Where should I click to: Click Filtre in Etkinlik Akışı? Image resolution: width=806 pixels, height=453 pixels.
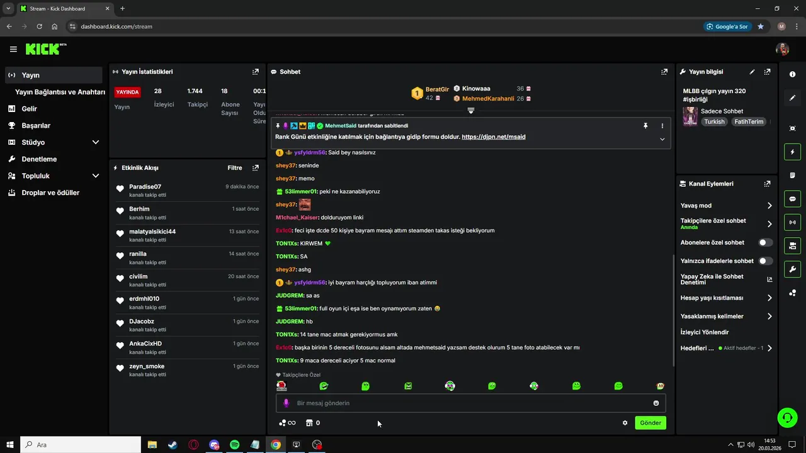click(x=235, y=168)
